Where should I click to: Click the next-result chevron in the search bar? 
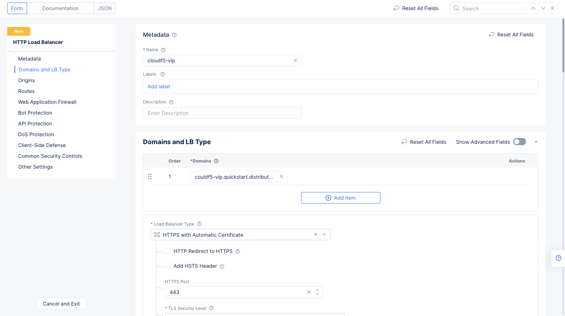(543, 8)
